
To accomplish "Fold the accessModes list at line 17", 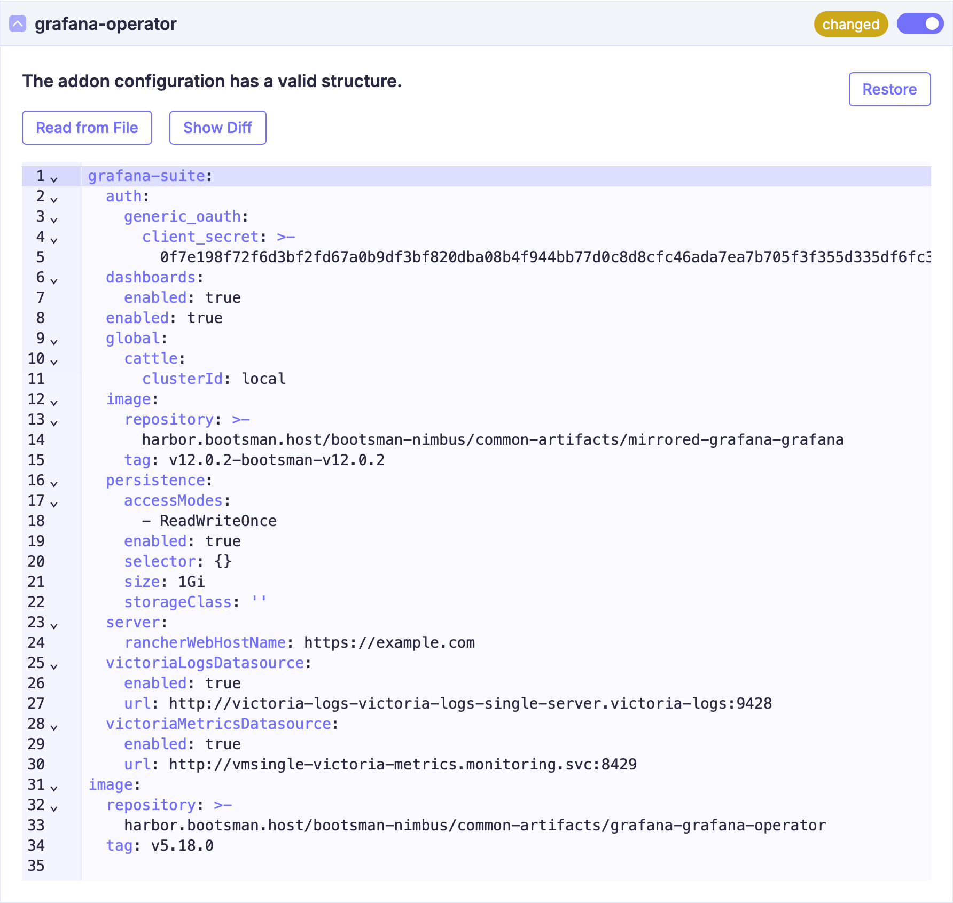I will point(54,504).
